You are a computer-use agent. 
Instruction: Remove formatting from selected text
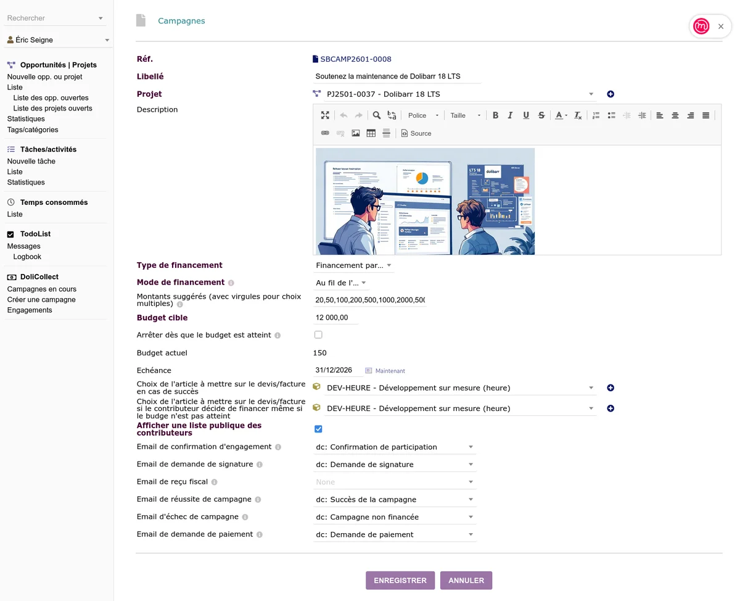[578, 115]
